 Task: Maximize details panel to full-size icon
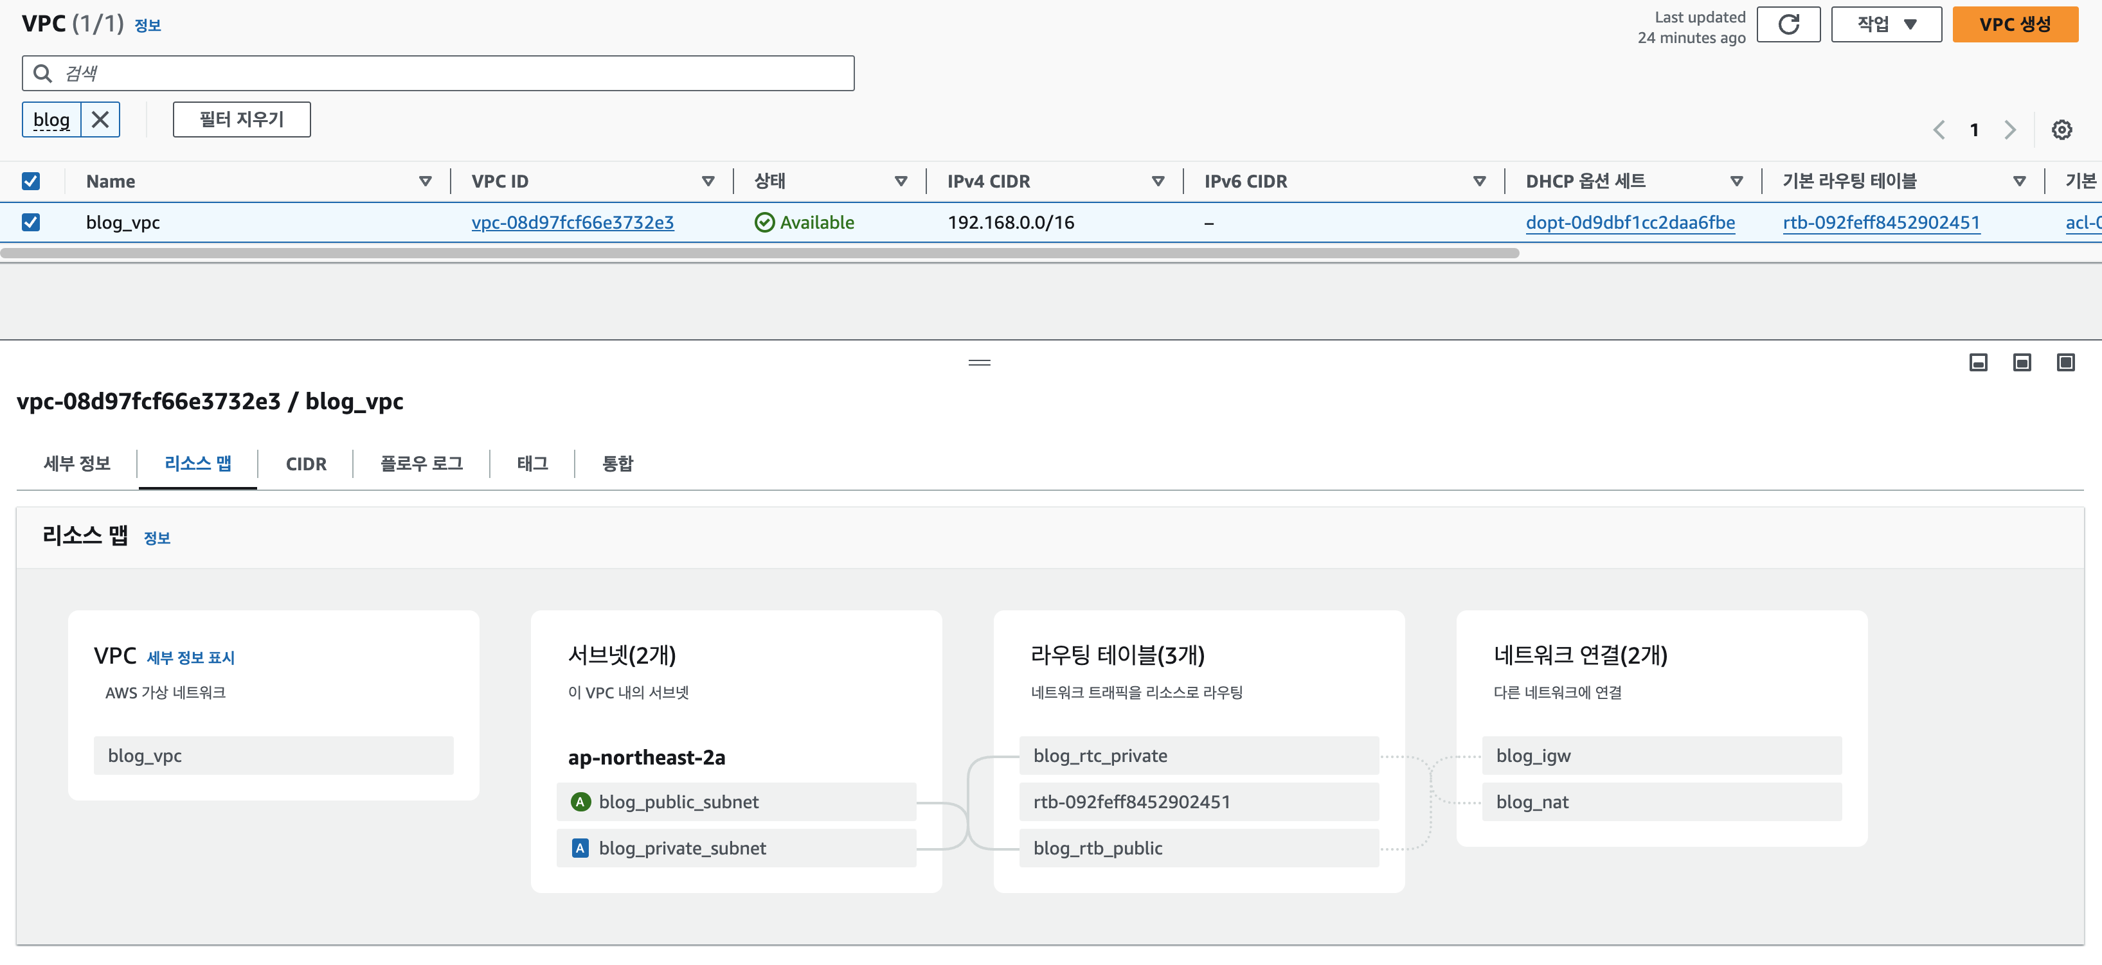[x=2065, y=362]
